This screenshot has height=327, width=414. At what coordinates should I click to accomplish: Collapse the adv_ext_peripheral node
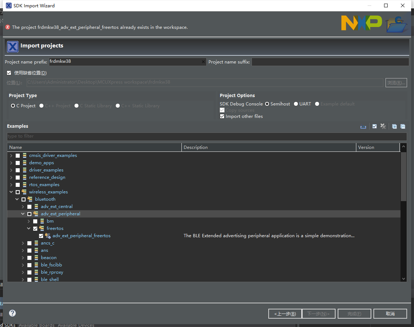tap(23, 214)
